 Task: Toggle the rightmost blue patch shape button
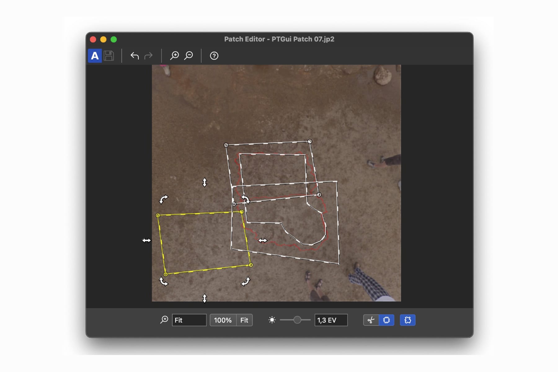tap(408, 320)
